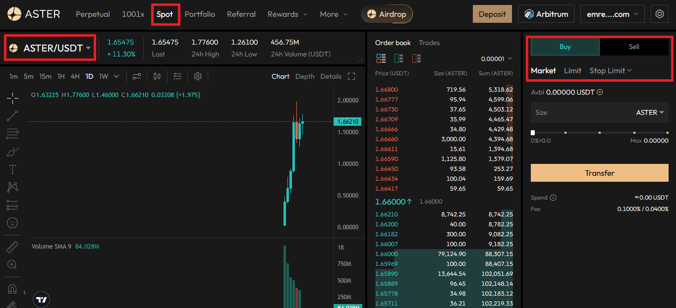Open chart settings gear icon
This screenshot has height=308, width=676.
coord(198,76)
